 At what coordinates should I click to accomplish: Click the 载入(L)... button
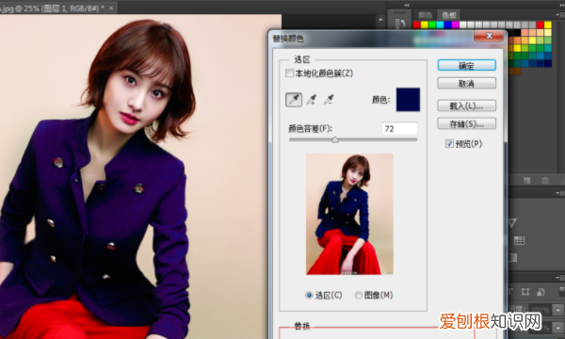click(x=467, y=105)
